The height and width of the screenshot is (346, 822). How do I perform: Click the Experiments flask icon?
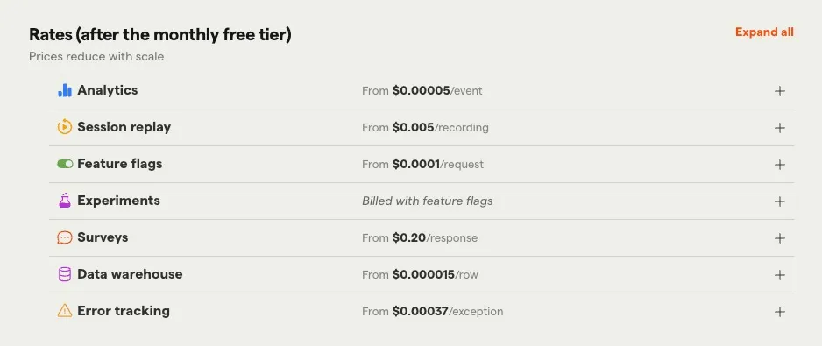pos(65,201)
